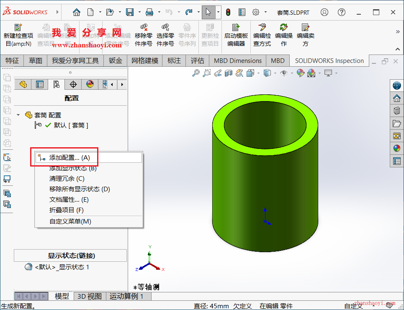Open the 钣金 (Sheet Metal) ribbon tab
The width and height of the screenshot is (404, 310).
point(116,61)
